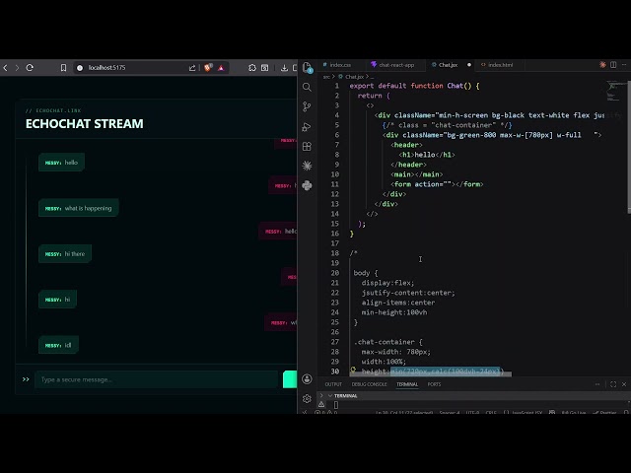This screenshot has height=473, width=631.
Task: Open the Manage gear in VS Code
Action: click(307, 398)
